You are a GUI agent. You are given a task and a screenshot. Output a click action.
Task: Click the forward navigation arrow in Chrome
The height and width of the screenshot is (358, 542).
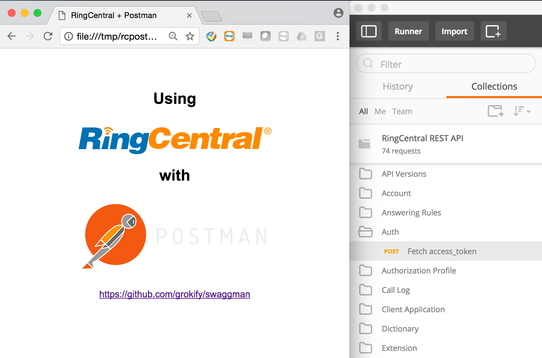click(x=30, y=36)
